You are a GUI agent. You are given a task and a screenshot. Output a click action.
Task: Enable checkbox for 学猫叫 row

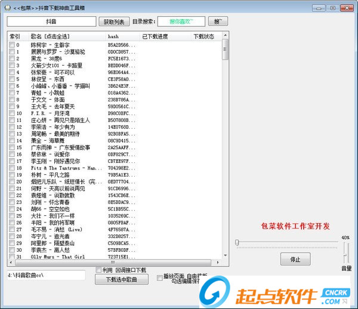point(12,86)
